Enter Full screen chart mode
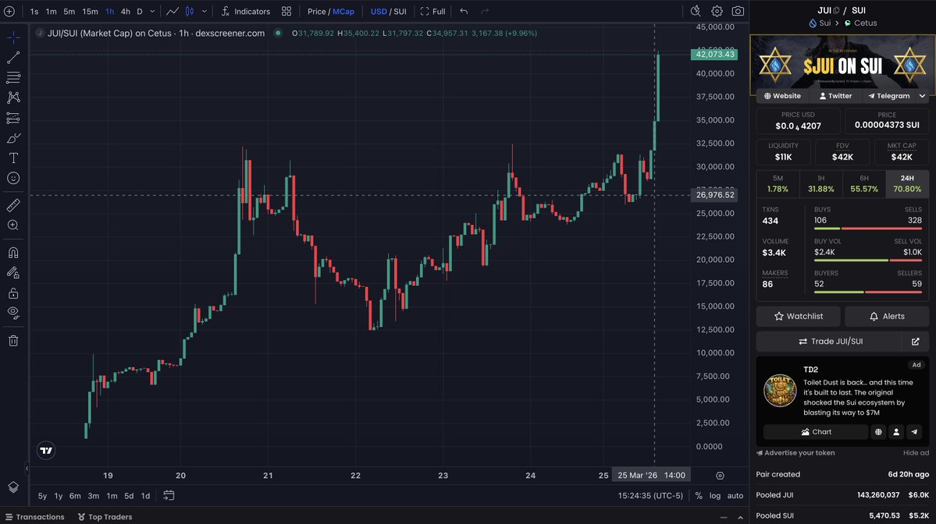This screenshot has height=524, width=936. (432, 12)
